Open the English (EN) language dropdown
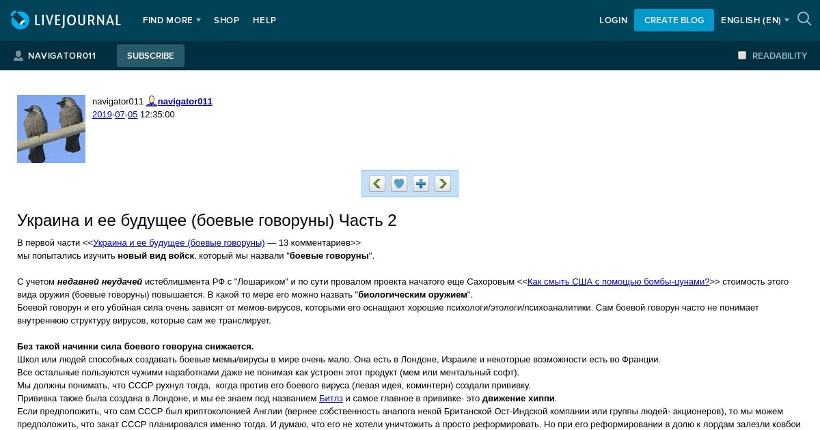820x430 pixels. 755,20
